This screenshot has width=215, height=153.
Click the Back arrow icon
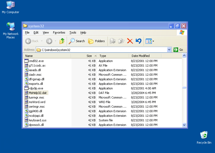tap(28, 41)
